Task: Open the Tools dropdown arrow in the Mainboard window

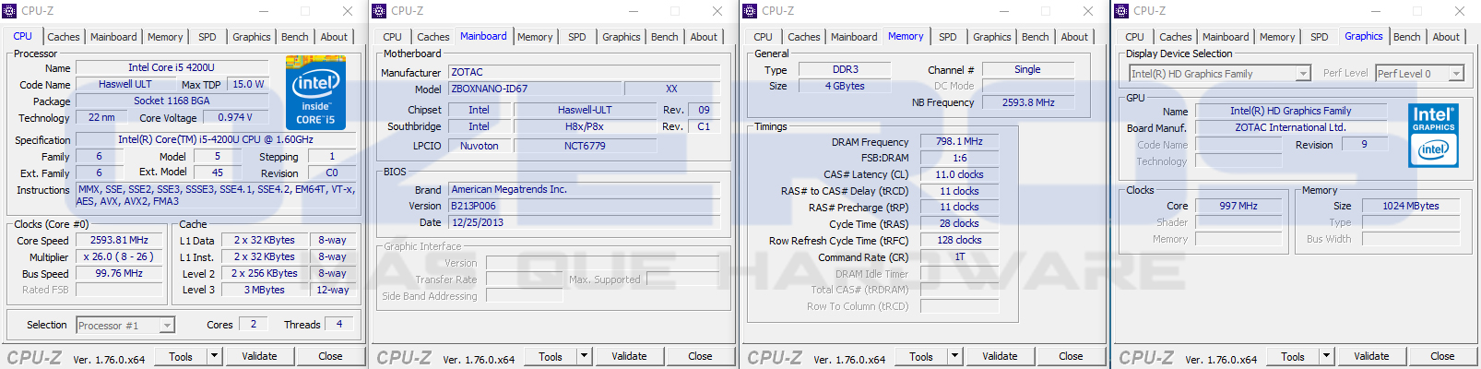Action: [x=584, y=356]
